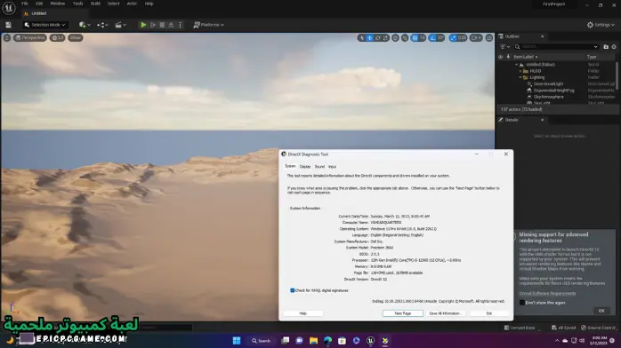The image size is (621, 348).
Task: Open the Add content icon menu
Action: [85, 25]
